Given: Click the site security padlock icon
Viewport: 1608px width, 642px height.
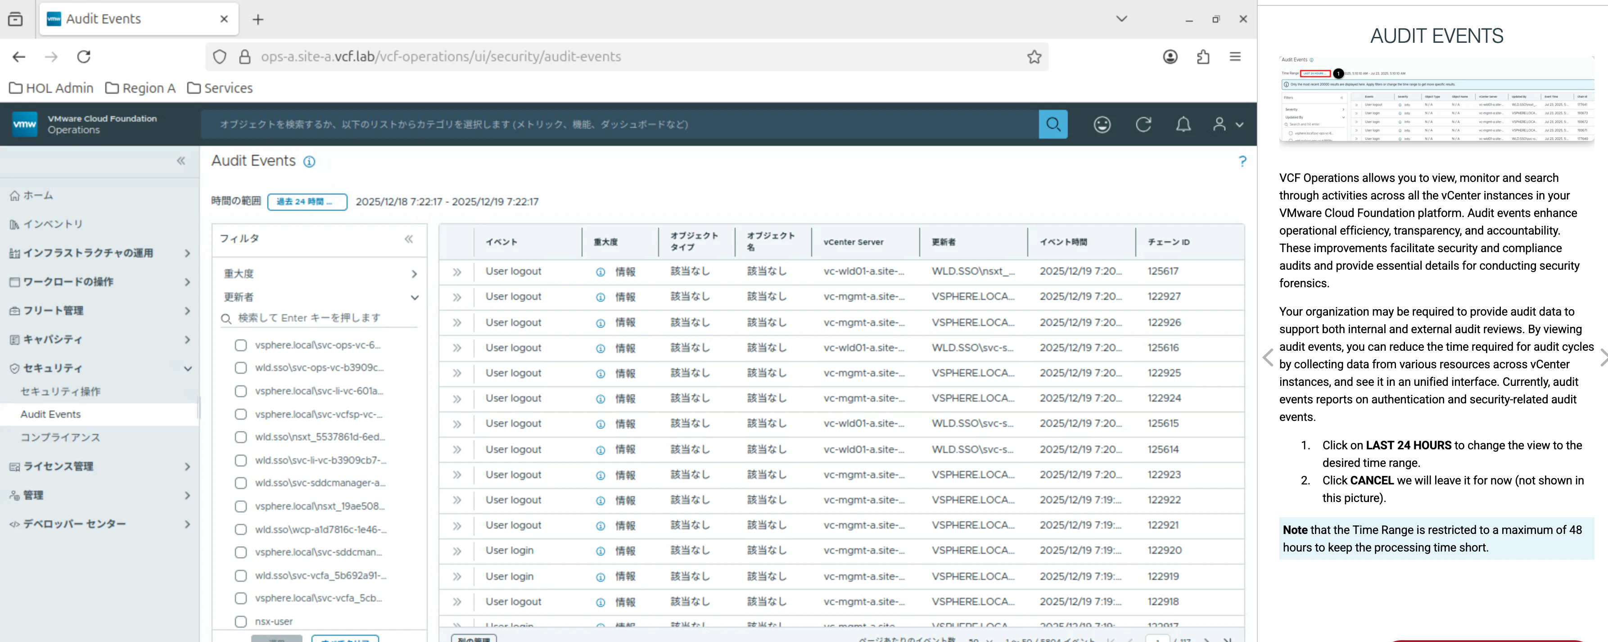Looking at the screenshot, I should pyautogui.click(x=245, y=57).
